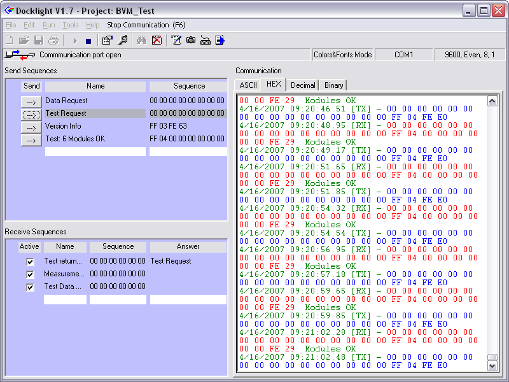
Task: Click the Start Communication play icon
Action: pyautogui.click(x=75, y=41)
